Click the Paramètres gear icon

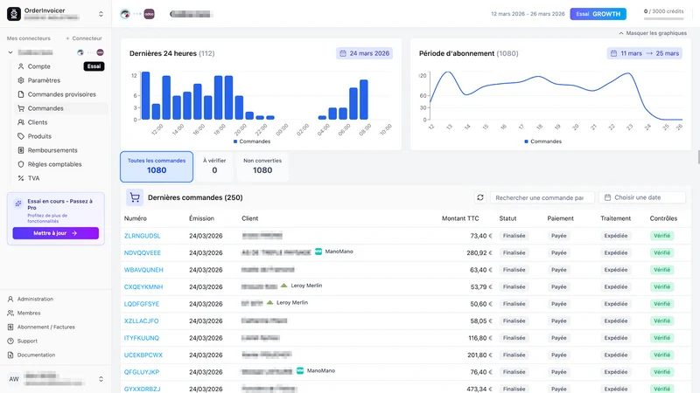pyautogui.click(x=20, y=80)
